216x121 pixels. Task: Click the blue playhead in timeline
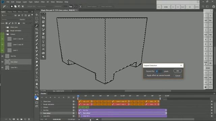click(x=78, y=96)
